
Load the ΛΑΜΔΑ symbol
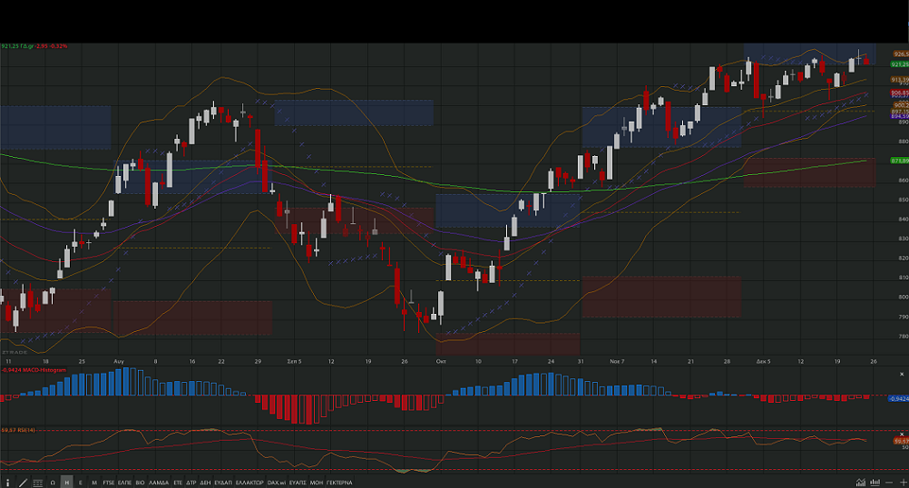[x=159, y=483]
